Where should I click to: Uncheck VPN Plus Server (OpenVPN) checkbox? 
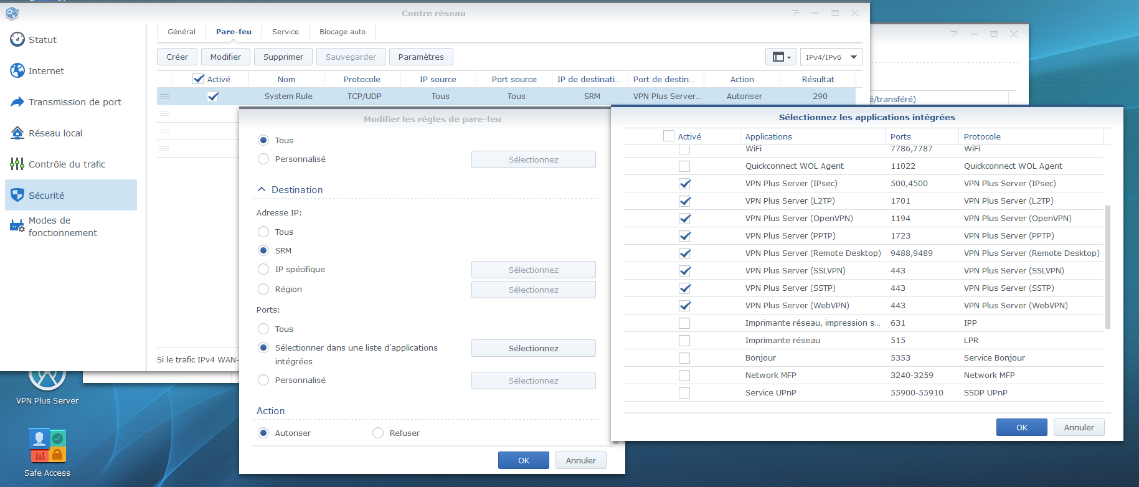pos(685,219)
